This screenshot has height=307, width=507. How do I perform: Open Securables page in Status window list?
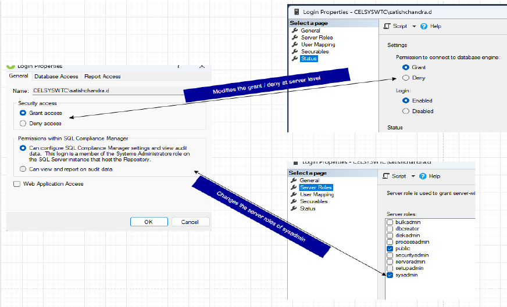click(x=315, y=51)
